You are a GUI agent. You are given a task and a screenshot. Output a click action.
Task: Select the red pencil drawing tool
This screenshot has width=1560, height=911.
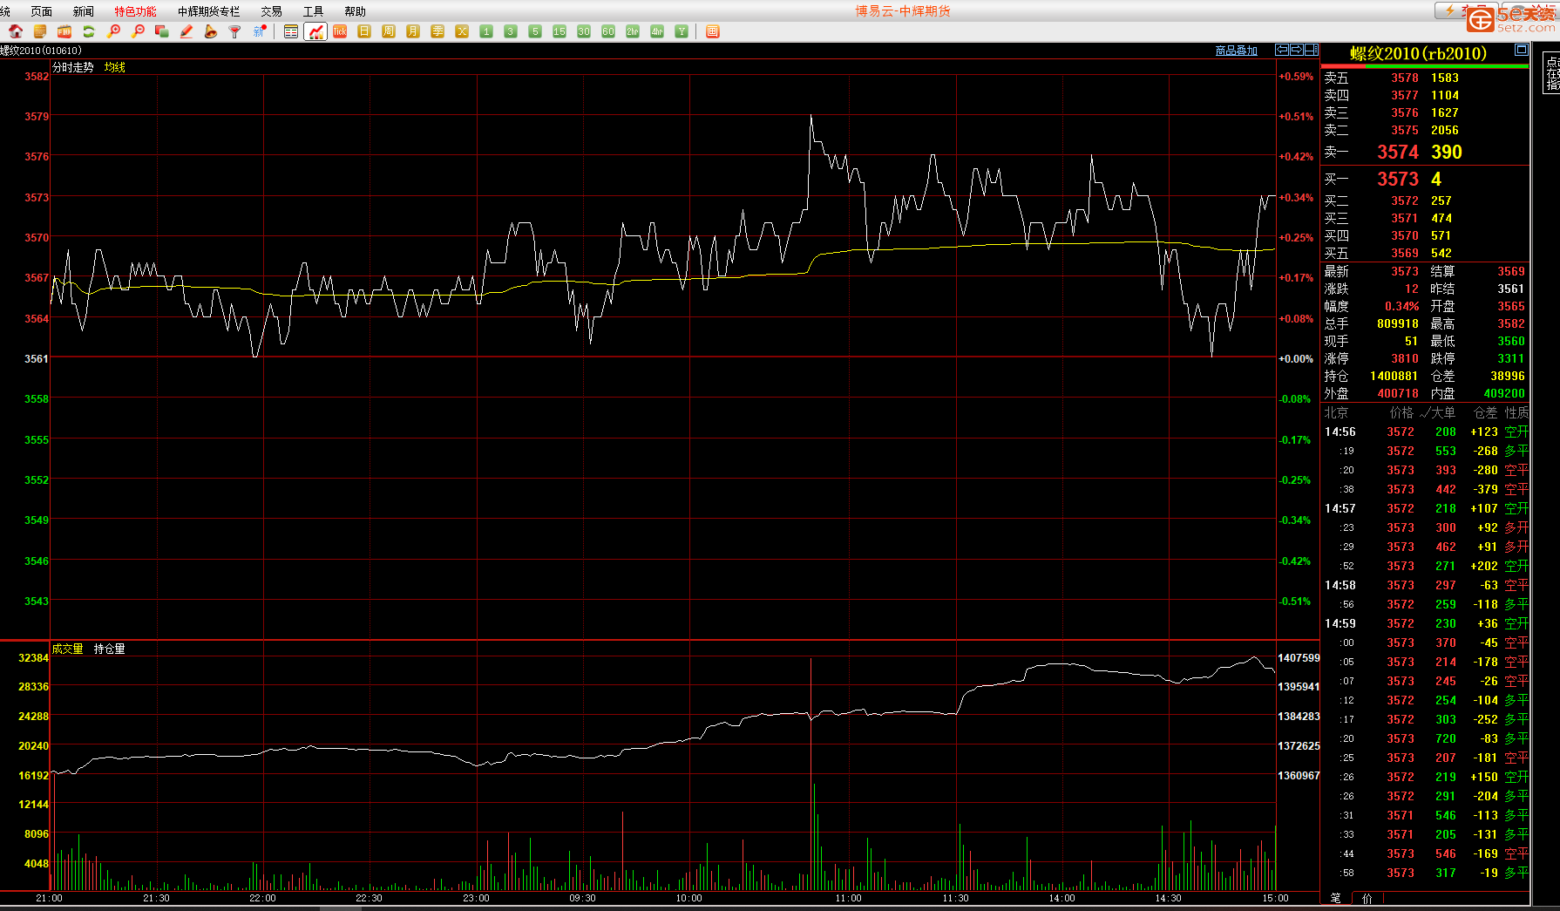187,31
